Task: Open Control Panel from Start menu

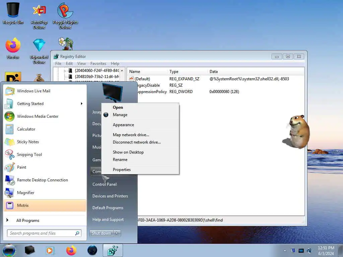Action: click(105, 184)
